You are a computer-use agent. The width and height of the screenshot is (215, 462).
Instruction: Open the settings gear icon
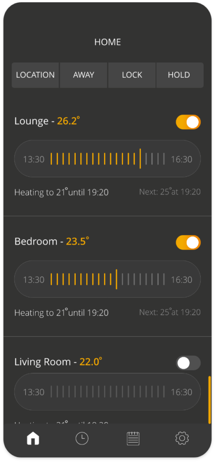click(x=182, y=439)
